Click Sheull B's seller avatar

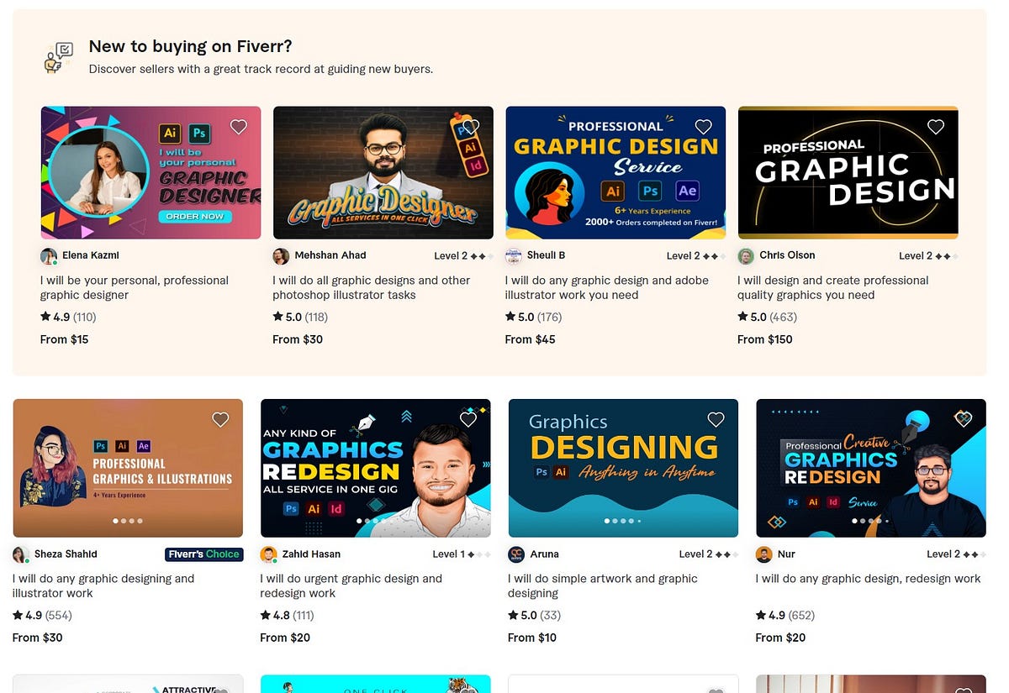[513, 255]
